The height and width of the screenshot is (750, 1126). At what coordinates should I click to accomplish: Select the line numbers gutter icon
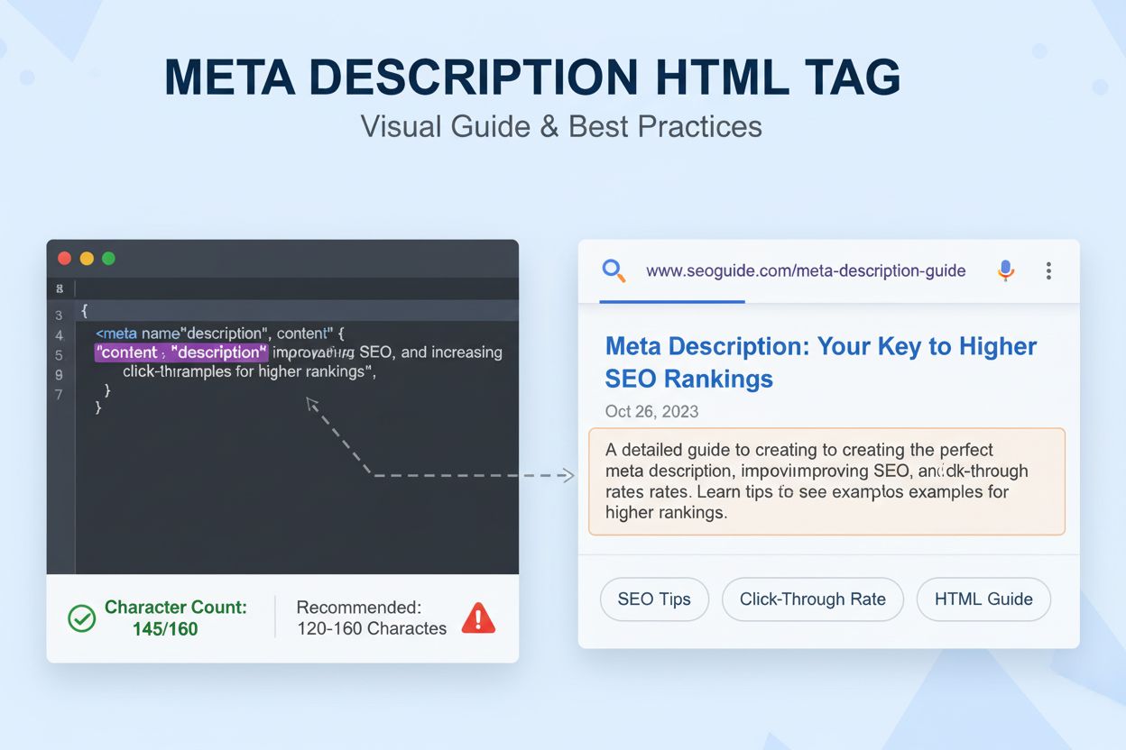(x=60, y=288)
